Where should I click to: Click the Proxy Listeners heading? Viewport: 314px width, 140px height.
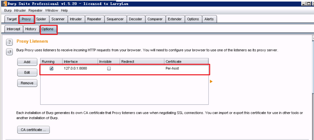(32, 41)
